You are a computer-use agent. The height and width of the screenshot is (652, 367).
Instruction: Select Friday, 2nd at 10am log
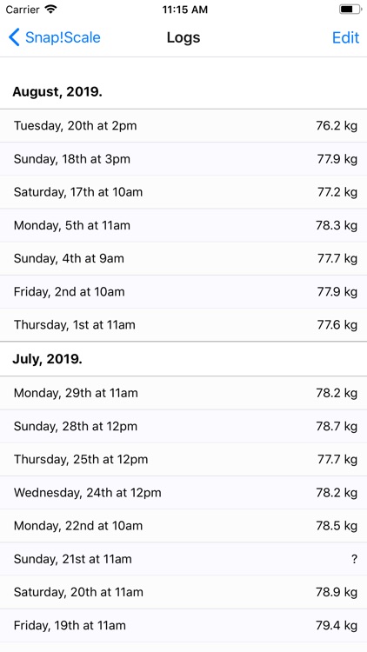point(183,292)
